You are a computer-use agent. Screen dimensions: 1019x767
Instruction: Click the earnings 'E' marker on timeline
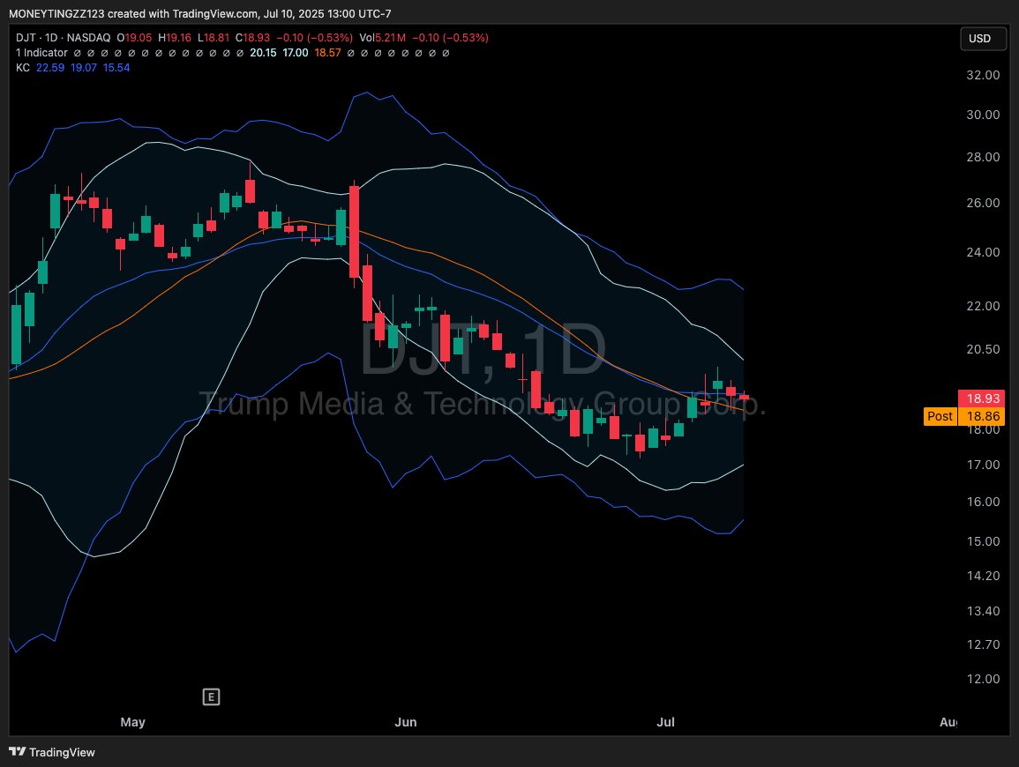click(x=211, y=696)
